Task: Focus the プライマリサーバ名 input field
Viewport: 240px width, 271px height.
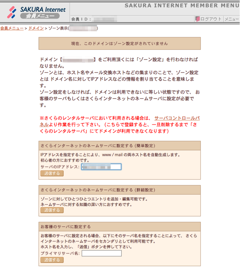Action: (102, 253)
